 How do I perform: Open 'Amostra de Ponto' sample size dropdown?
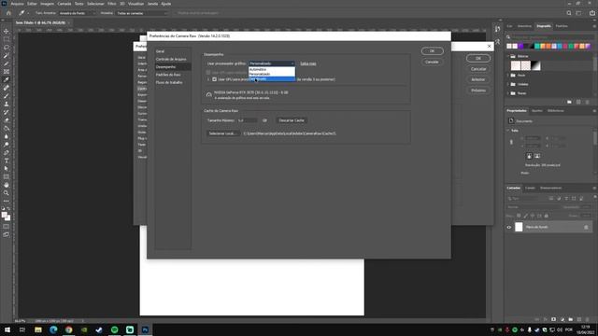[77, 13]
